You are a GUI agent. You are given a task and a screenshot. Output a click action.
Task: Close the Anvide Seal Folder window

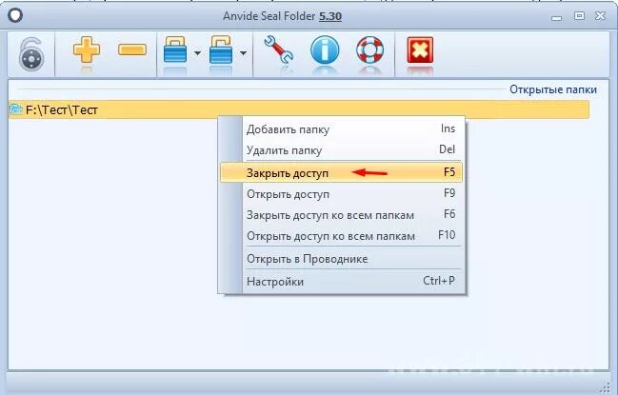600,16
